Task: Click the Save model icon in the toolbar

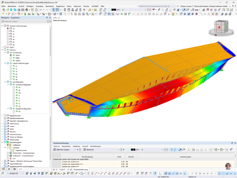Action: (23, 10)
